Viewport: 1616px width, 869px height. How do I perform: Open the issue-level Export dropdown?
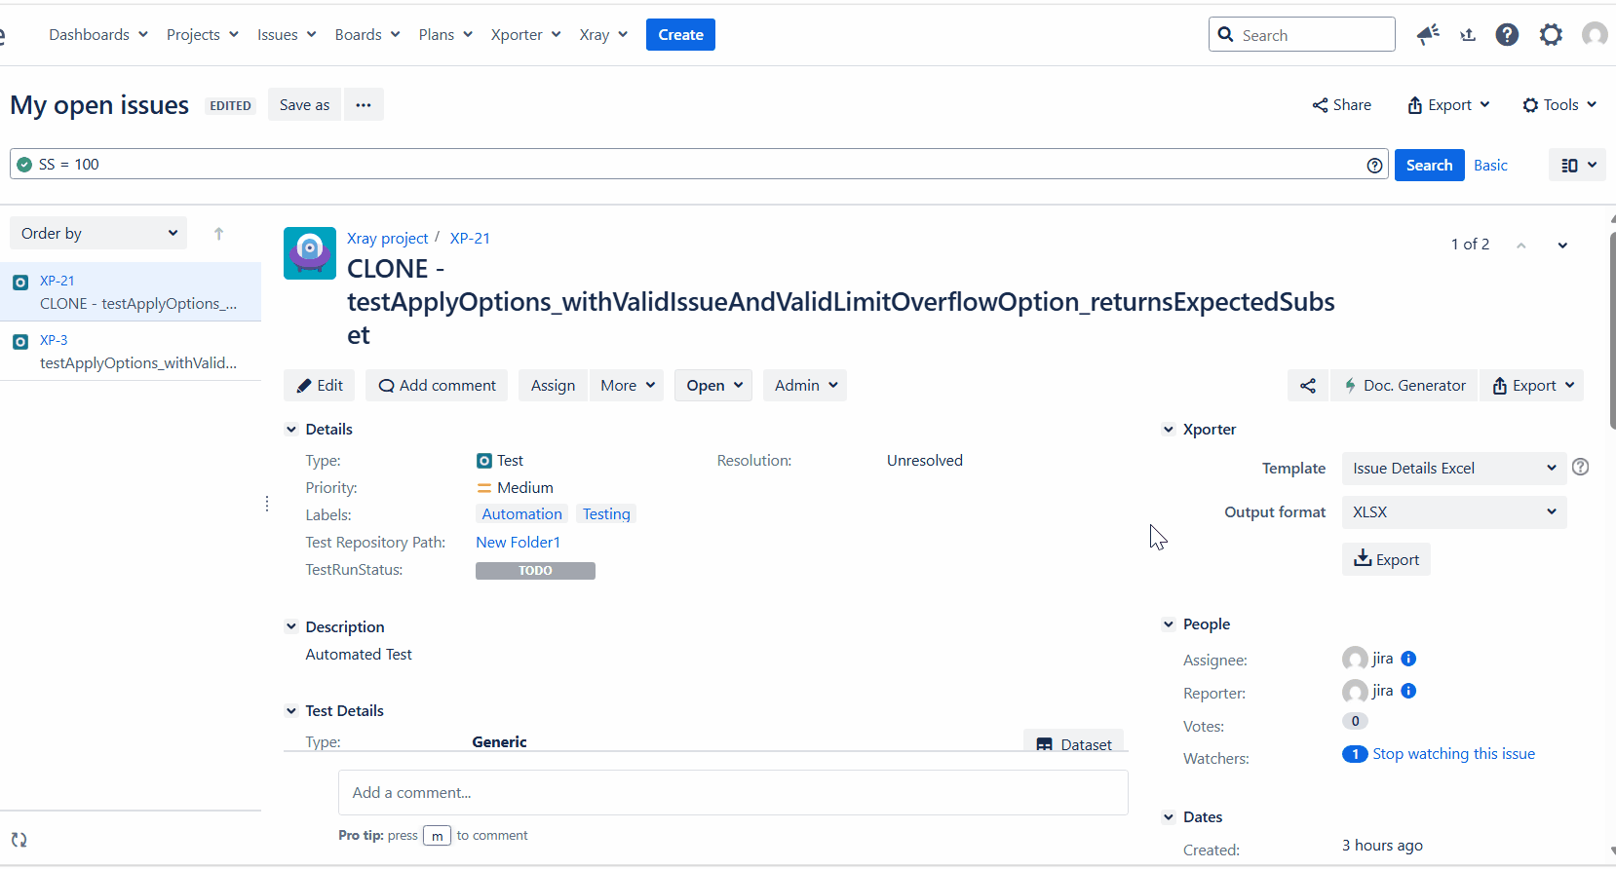pos(1533,386)
